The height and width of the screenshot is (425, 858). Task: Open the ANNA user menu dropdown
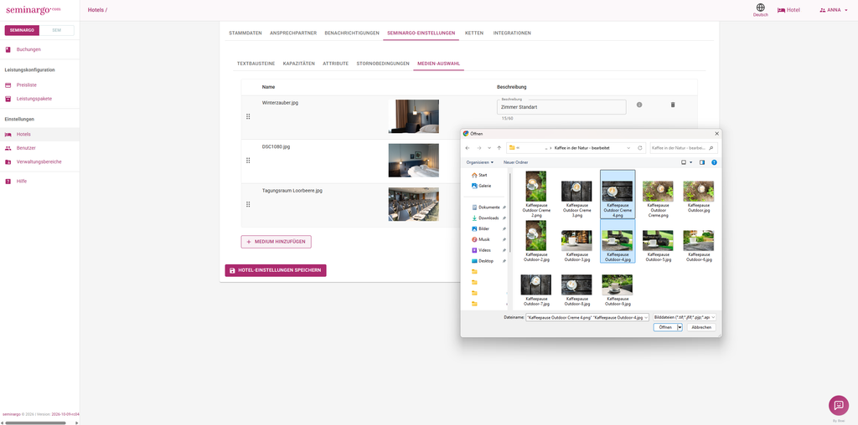point(834,10)
